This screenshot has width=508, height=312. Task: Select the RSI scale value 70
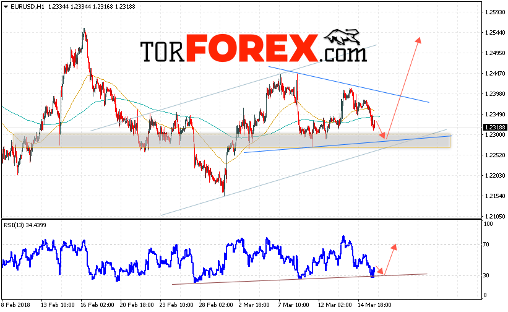486,245
